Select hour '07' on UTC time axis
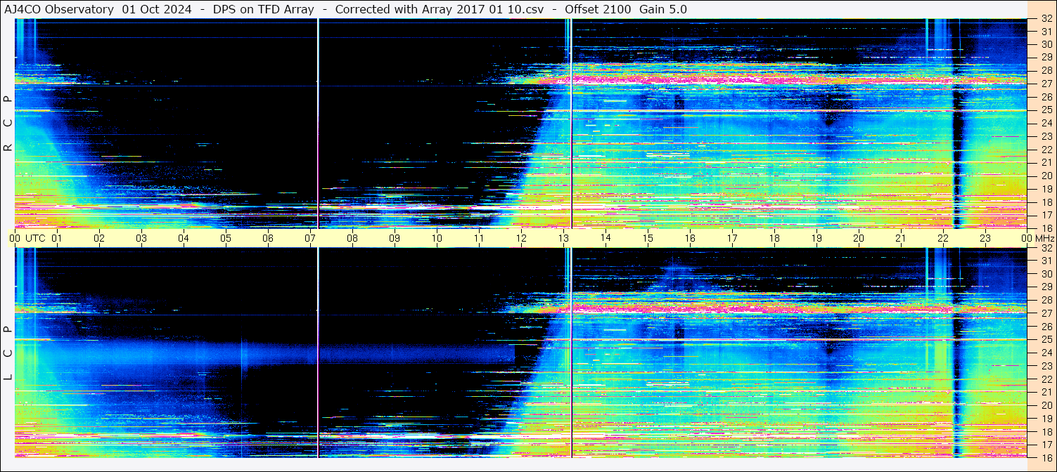The height and width of the screenshot is (472, 1057). point(310,238)
